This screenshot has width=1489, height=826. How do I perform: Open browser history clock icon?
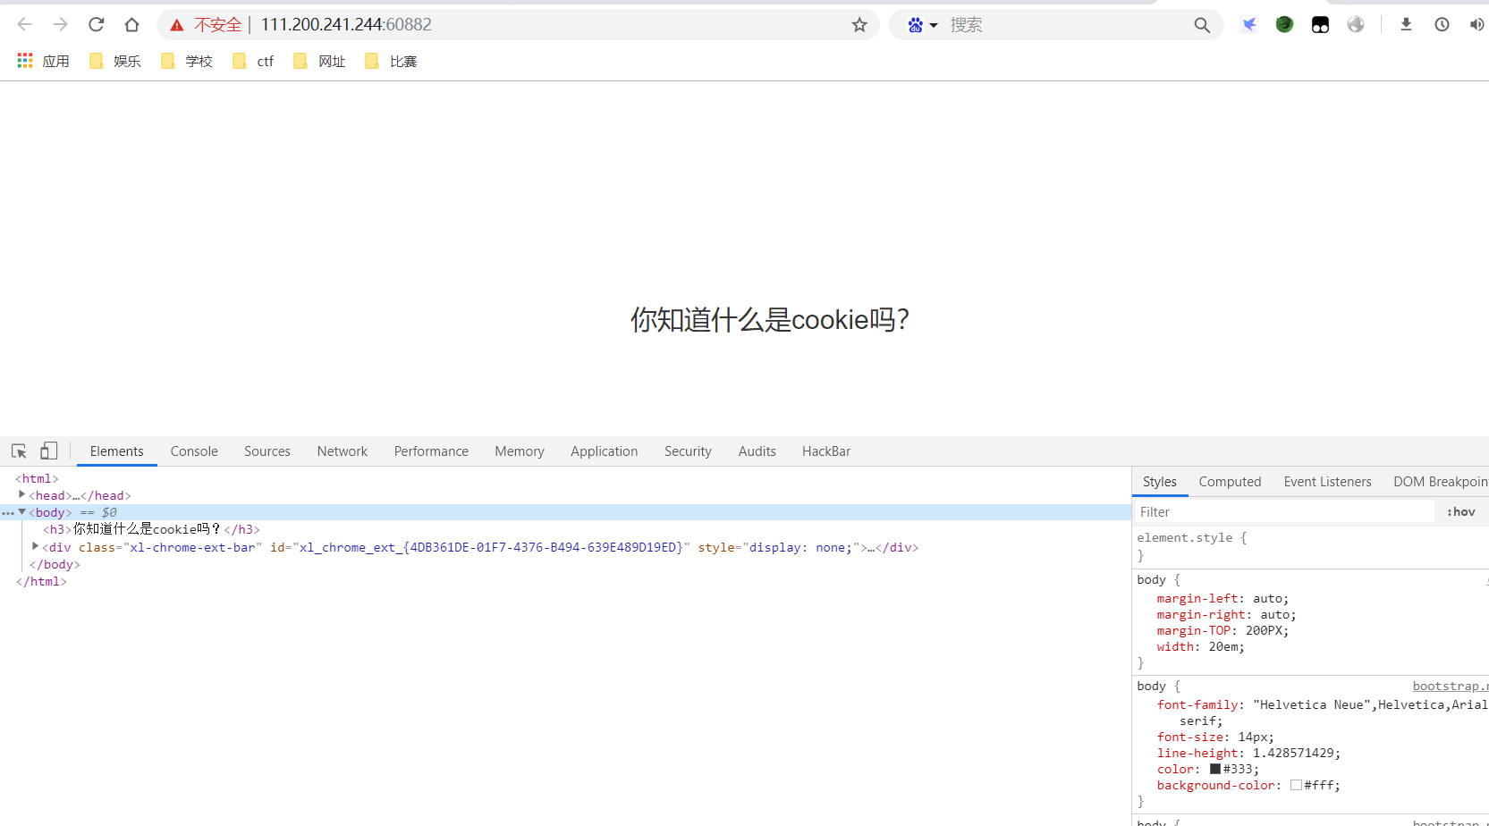coord(1441,24)
